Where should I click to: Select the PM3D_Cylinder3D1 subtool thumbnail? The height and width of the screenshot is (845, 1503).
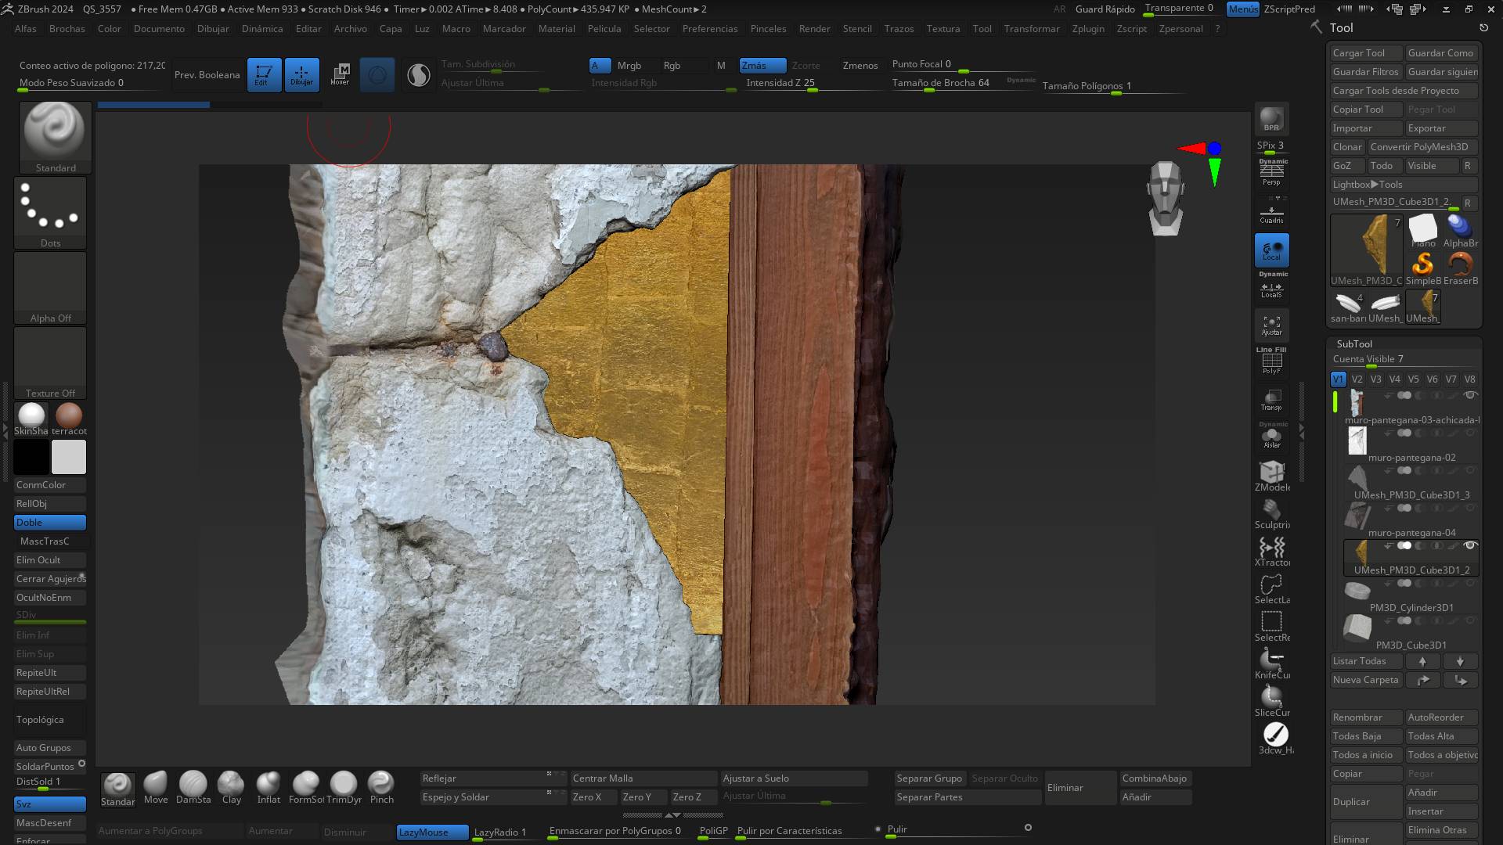1357,591
